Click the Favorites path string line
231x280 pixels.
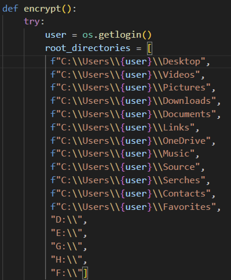pyautogui.click(x=135, y=207)
